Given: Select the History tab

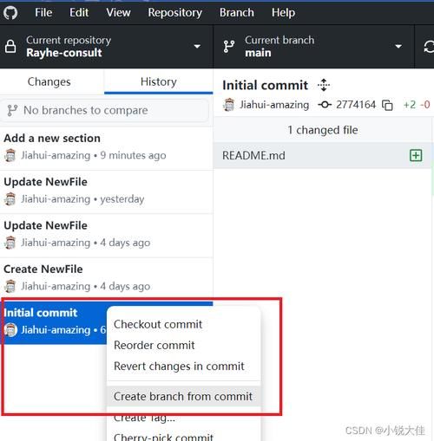Looking at the screenshot, I should click(159, 81).
